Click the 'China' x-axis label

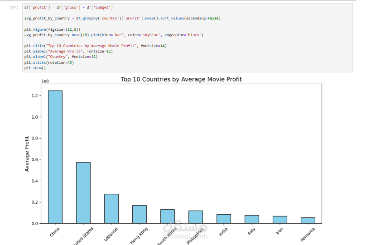(x=55, y=232)
